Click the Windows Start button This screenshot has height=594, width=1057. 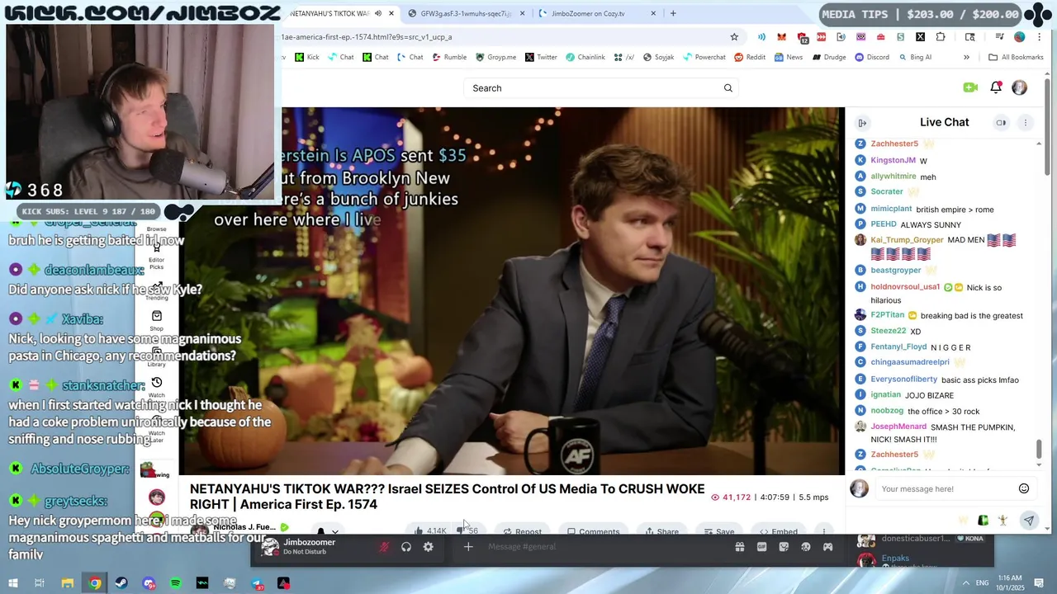click(13, 583)
